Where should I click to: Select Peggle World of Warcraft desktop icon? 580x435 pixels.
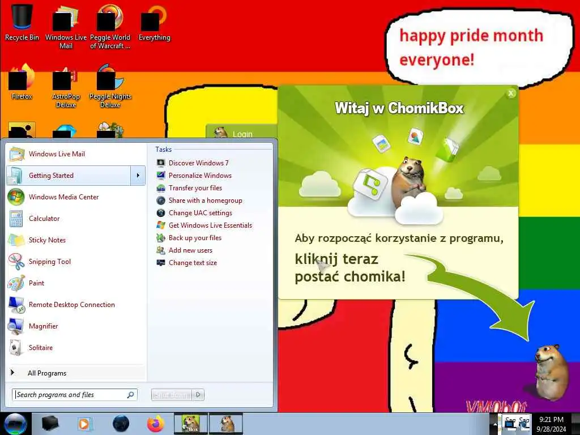(110, 26)
